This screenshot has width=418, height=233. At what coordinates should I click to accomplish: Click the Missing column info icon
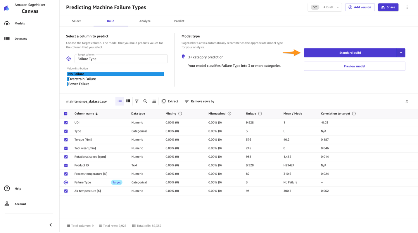pyautogui.click(x=180, y=114)
